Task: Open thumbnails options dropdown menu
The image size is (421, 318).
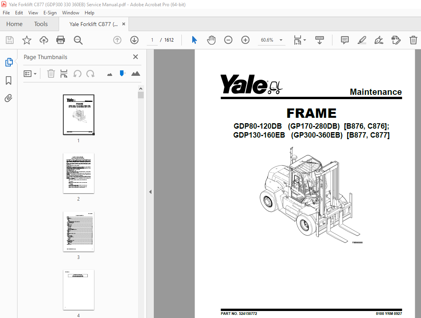Action: [x=30, y=73]
